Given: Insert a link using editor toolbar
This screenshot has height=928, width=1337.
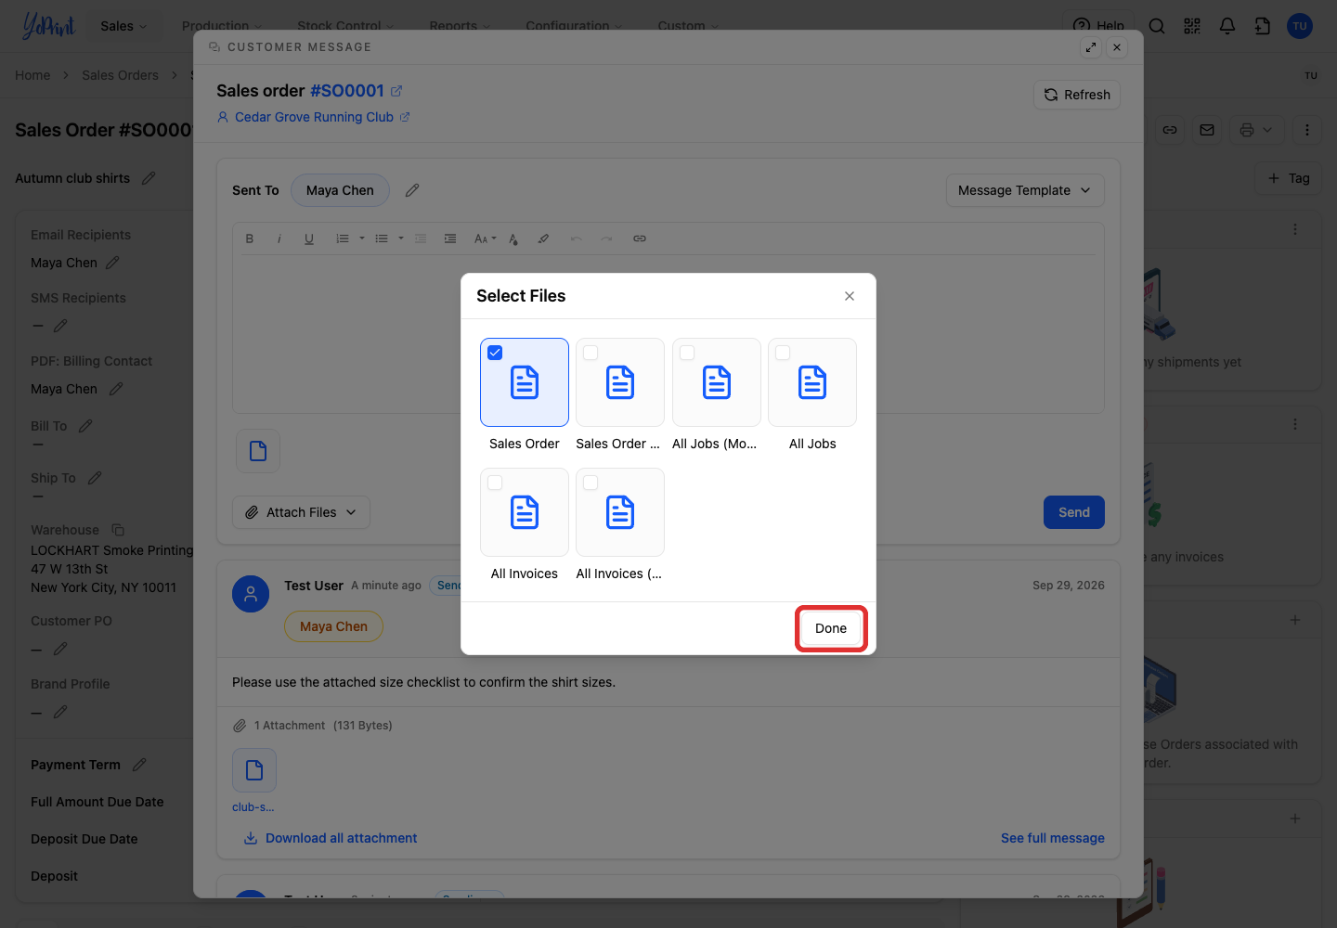Looking at the screenshot, I should click(x=640, y=238).
